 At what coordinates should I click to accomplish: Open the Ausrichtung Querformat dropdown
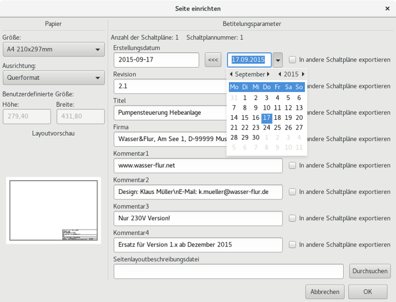(53, 78)
